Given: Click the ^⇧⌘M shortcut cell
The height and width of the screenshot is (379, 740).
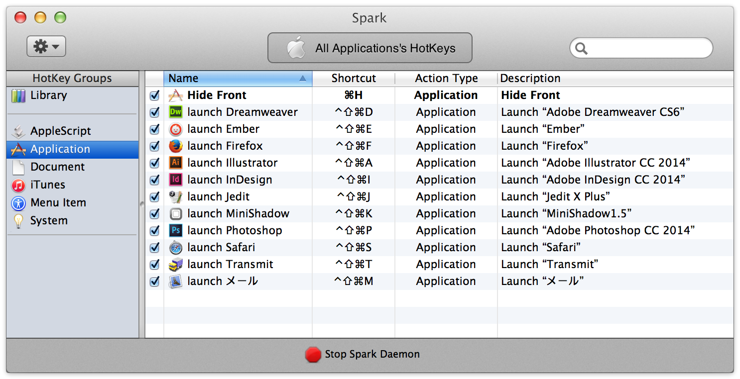Looking at the screenshot, I should point(354,281).
